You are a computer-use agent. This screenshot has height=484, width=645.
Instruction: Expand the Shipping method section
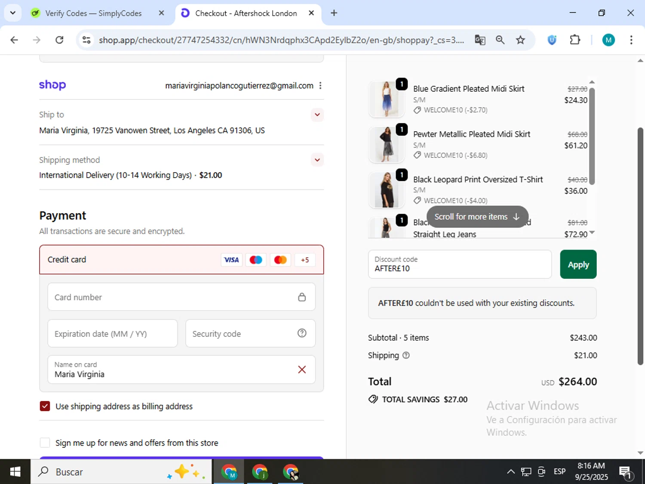pyautogui.click(x=317, y=160)
